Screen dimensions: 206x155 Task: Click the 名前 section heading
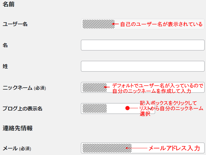(8, 5)
